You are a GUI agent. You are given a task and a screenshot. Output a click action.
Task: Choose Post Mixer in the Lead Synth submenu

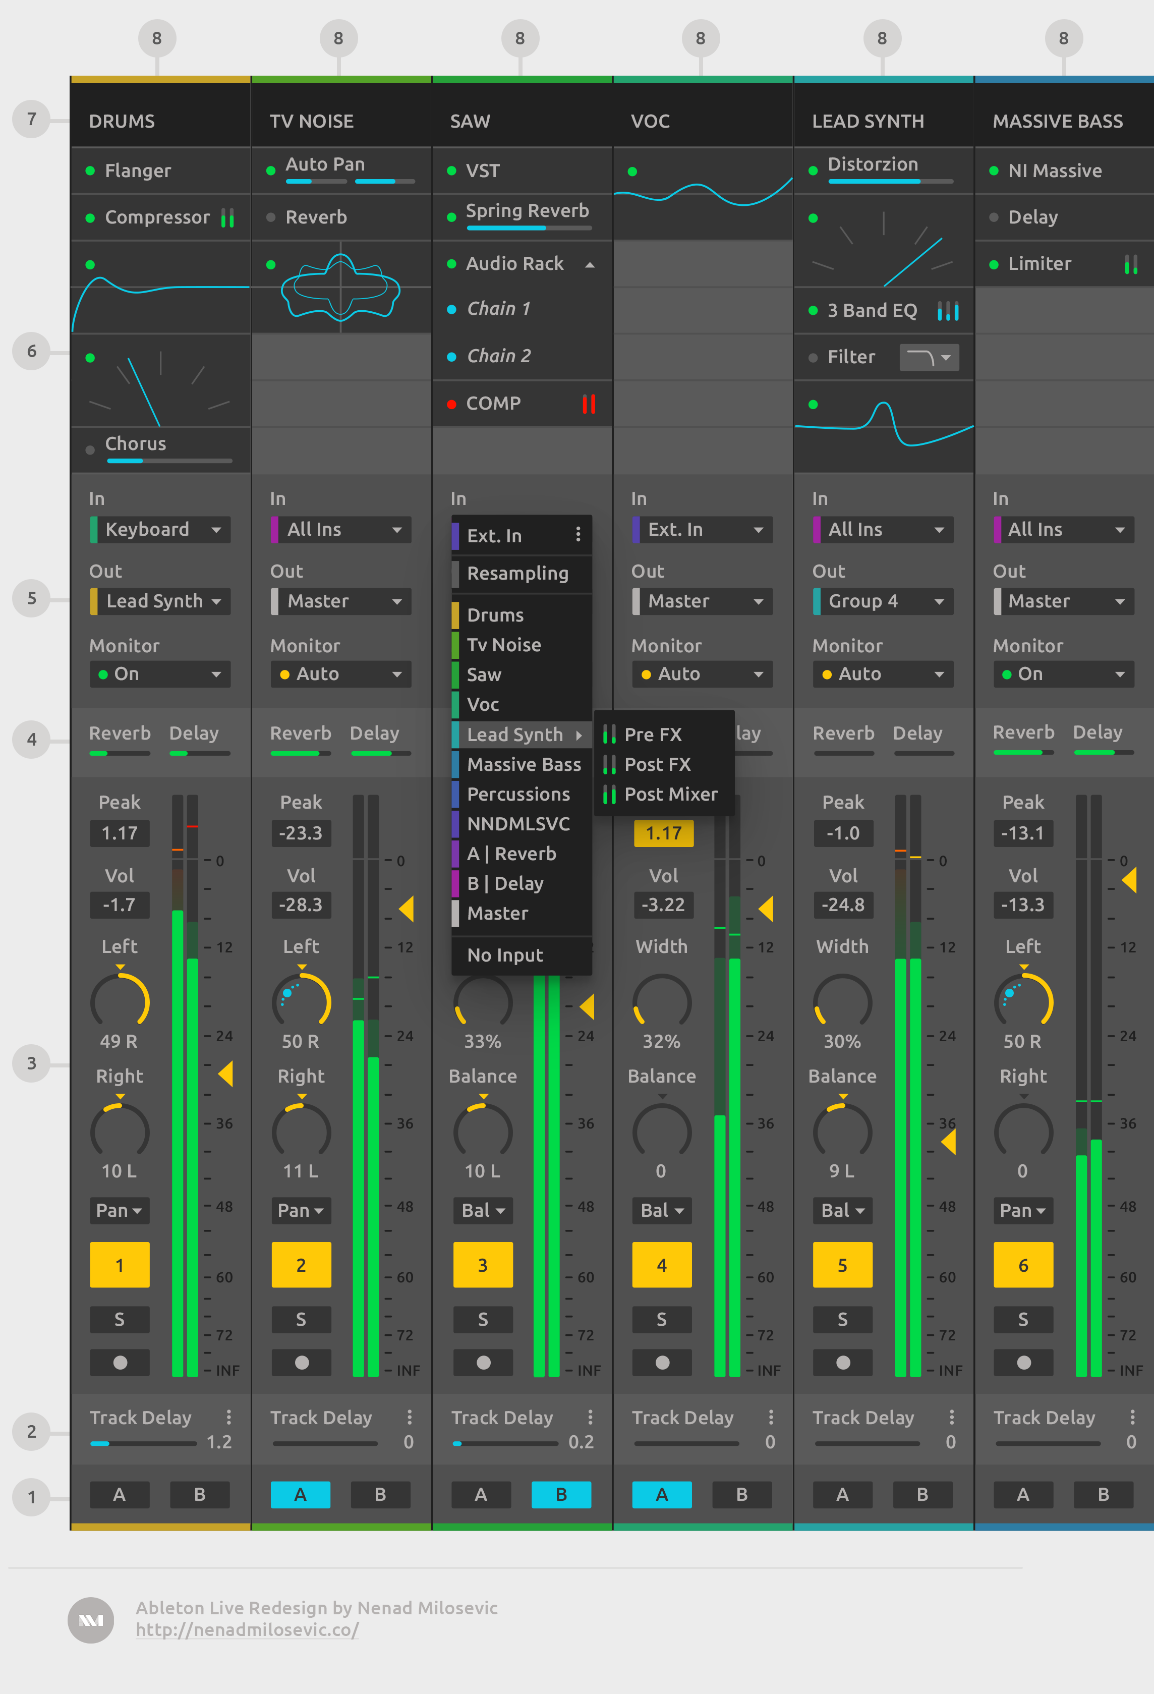(671, 794)
